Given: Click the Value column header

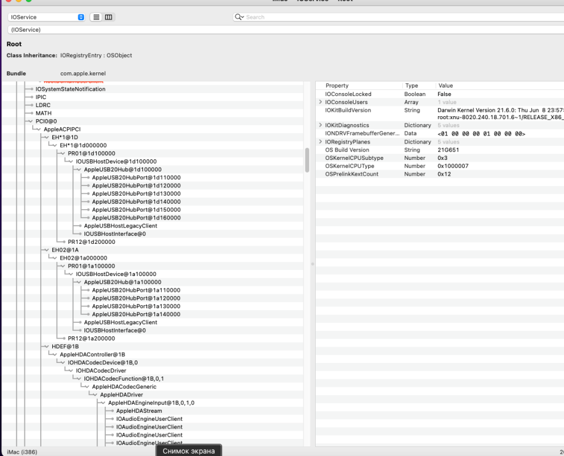Looking at the screenshot, I should pos(445,86).
